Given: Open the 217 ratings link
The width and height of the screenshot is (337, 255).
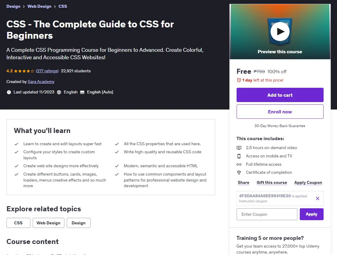Looking at the screenshot, I should pos(47,71).
